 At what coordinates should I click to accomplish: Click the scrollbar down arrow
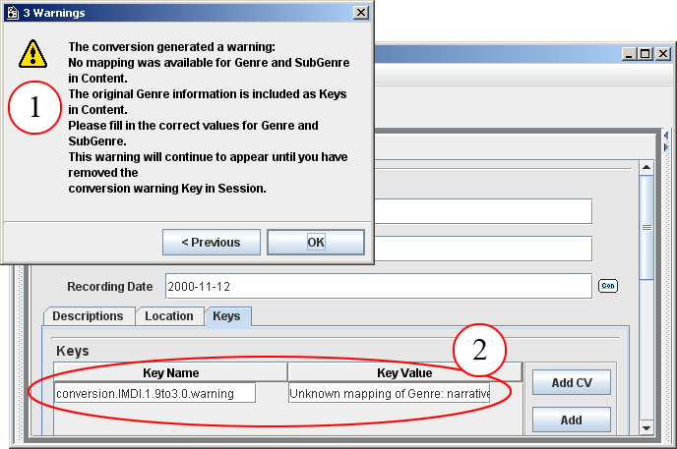[x=646, y=427]
